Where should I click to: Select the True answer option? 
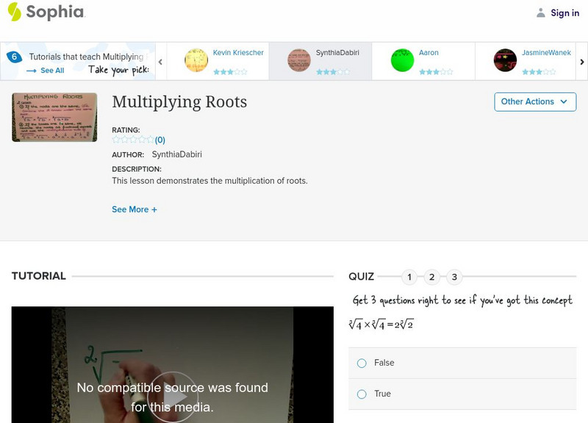361,394
